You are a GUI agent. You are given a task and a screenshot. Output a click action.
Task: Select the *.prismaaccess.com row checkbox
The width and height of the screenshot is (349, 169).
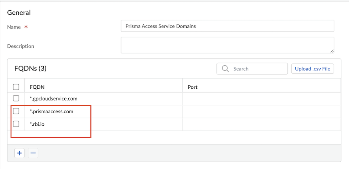click(x=16, y=111)
